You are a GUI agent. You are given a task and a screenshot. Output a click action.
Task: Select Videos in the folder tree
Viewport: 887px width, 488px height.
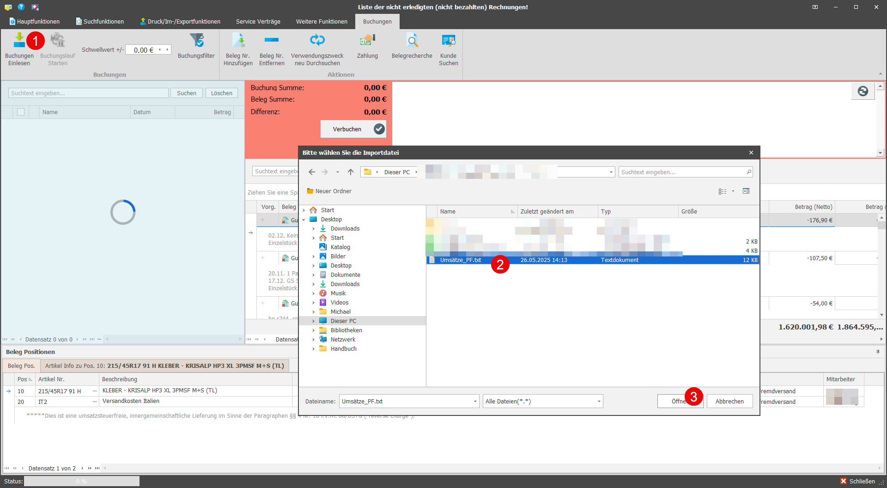339,303
